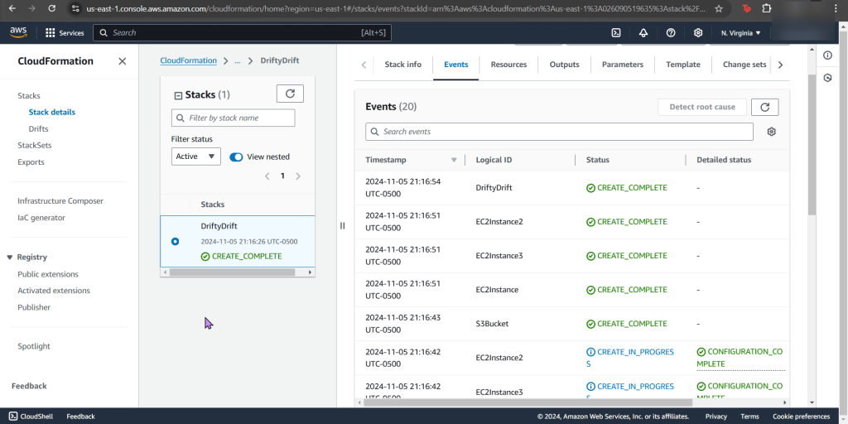Viewport: 848px width, 424px height.
Task: Select the DriftyDrift stack radio button
Action: pos(175,242)
